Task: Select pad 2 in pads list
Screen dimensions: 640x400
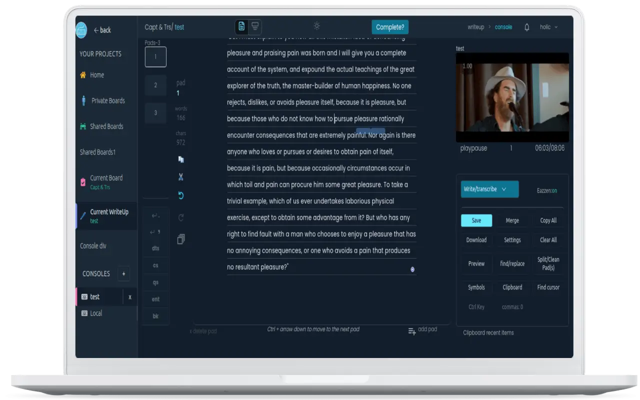Action: (x=155, y=85)
